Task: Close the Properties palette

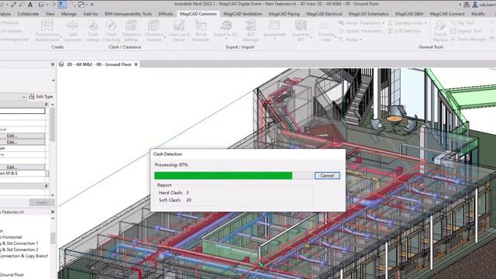Action: pos(53,64)
